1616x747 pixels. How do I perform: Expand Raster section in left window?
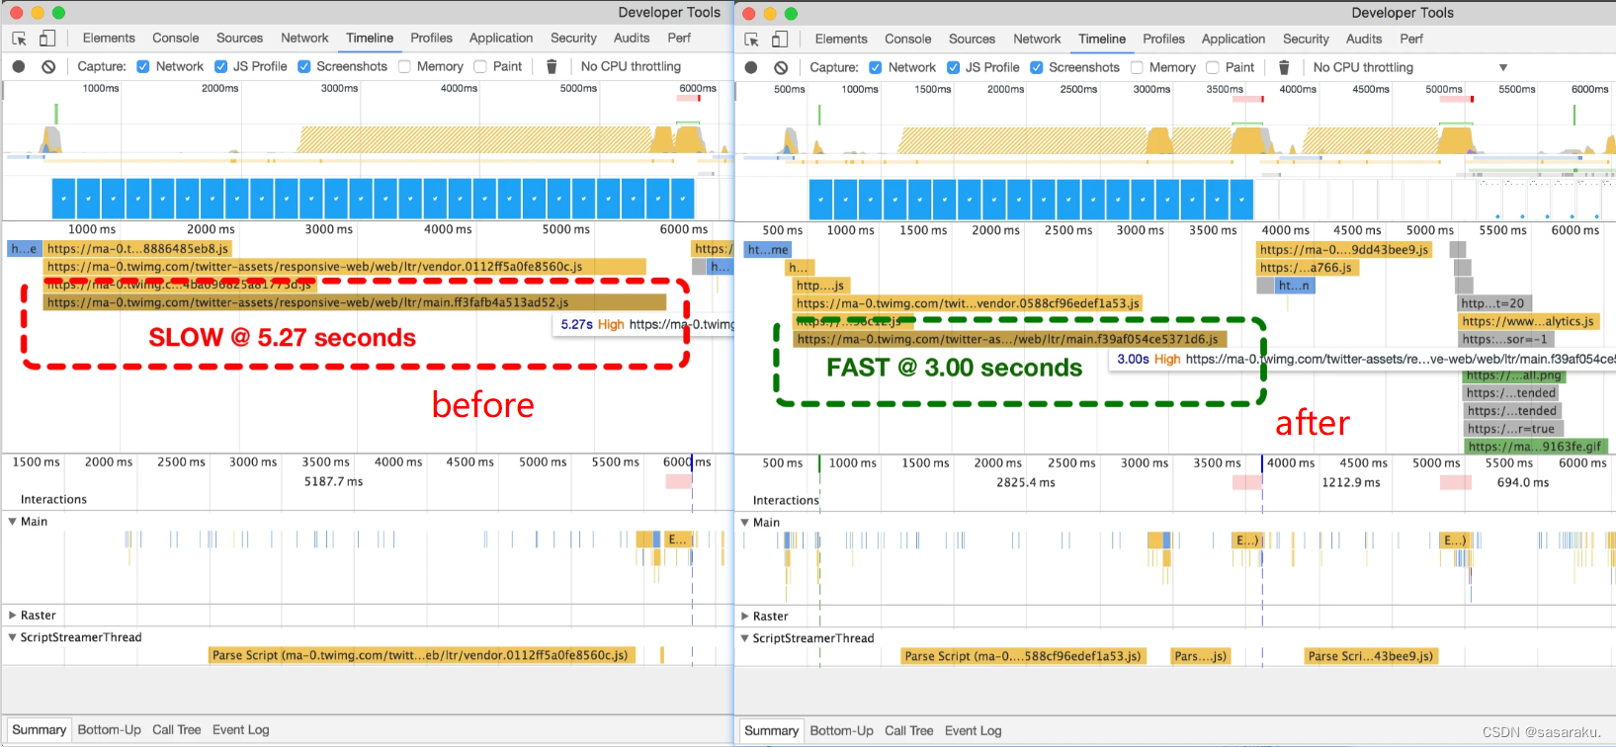tap(13, 615)
